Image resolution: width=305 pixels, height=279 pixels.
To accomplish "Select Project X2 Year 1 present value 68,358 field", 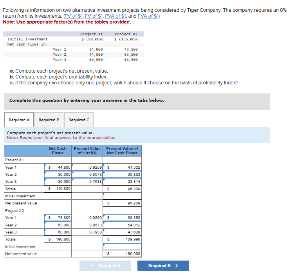I will point(122,217).
